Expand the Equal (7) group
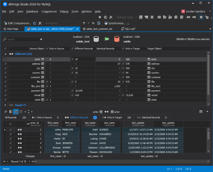The width and height of the screenshot is (213, 172). click(x=5, y=105)
